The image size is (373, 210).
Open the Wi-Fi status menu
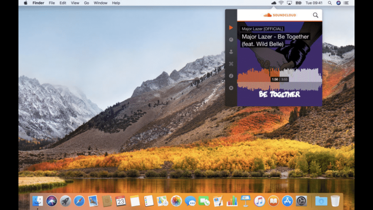[281, 3]
